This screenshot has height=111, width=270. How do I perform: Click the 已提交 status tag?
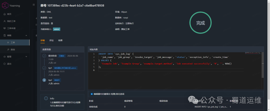(62, 56)
